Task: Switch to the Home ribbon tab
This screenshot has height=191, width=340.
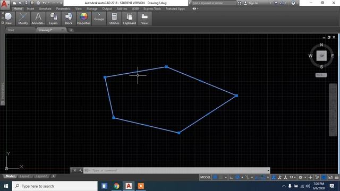Action: (18, 8)
